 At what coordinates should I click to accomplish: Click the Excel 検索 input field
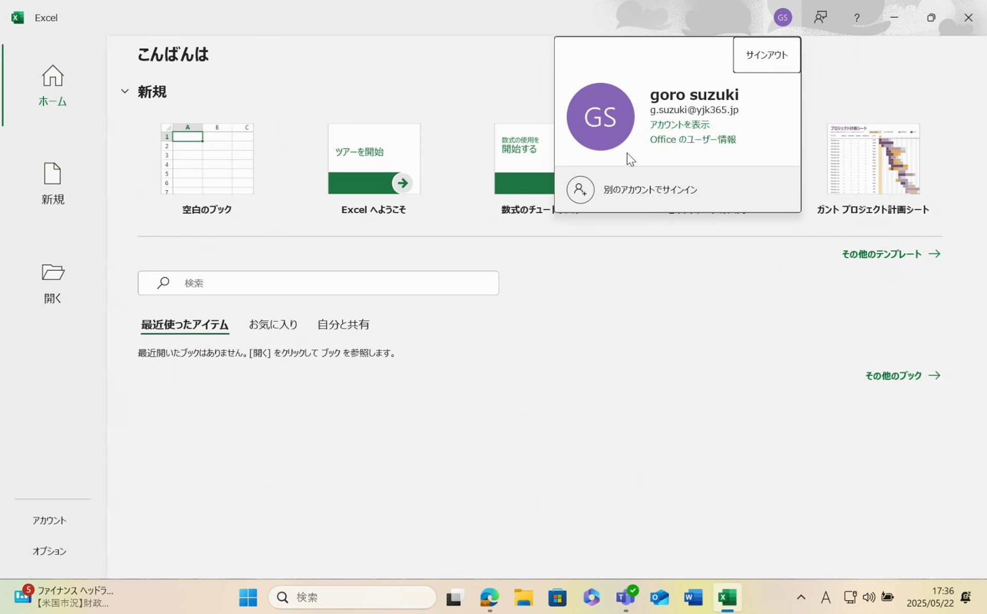click(318, 283)
